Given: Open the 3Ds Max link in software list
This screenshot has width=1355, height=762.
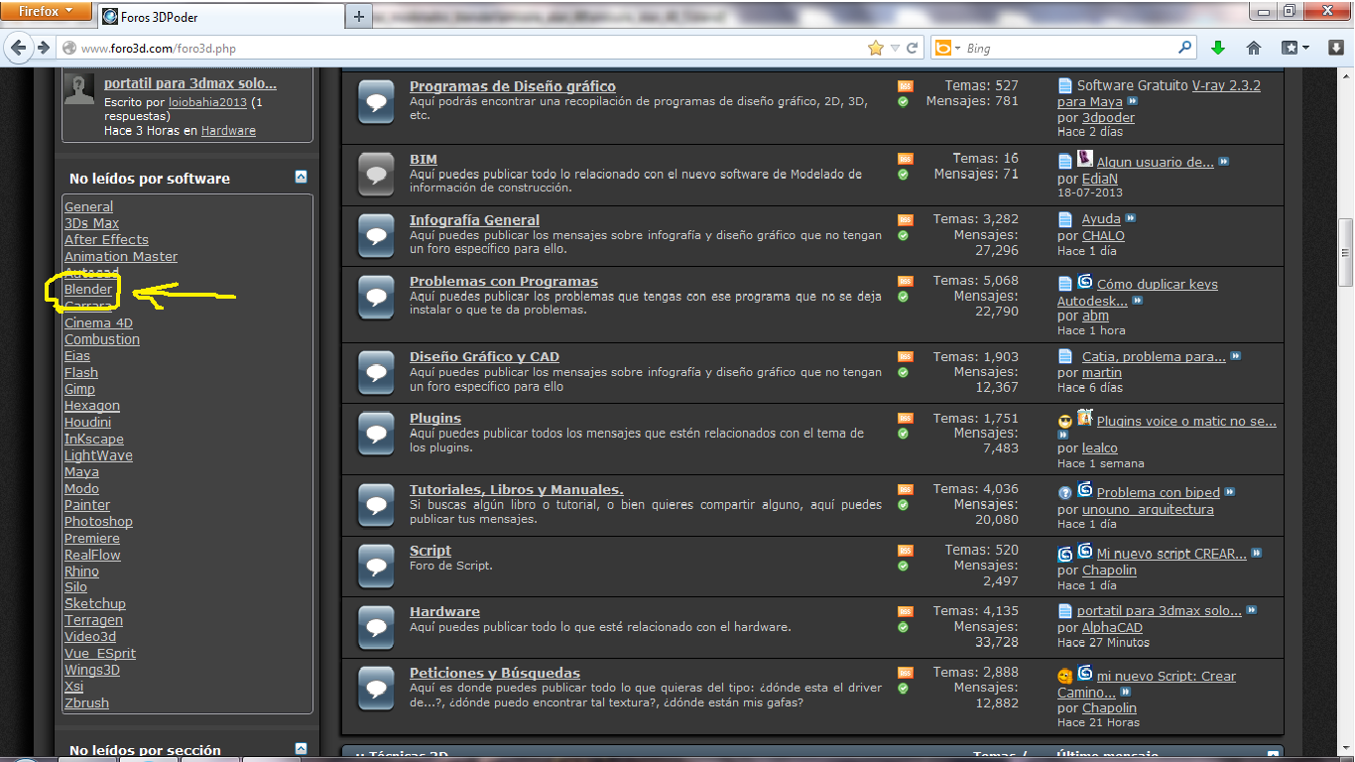Looking at the screenshot, I should point(91,223).
